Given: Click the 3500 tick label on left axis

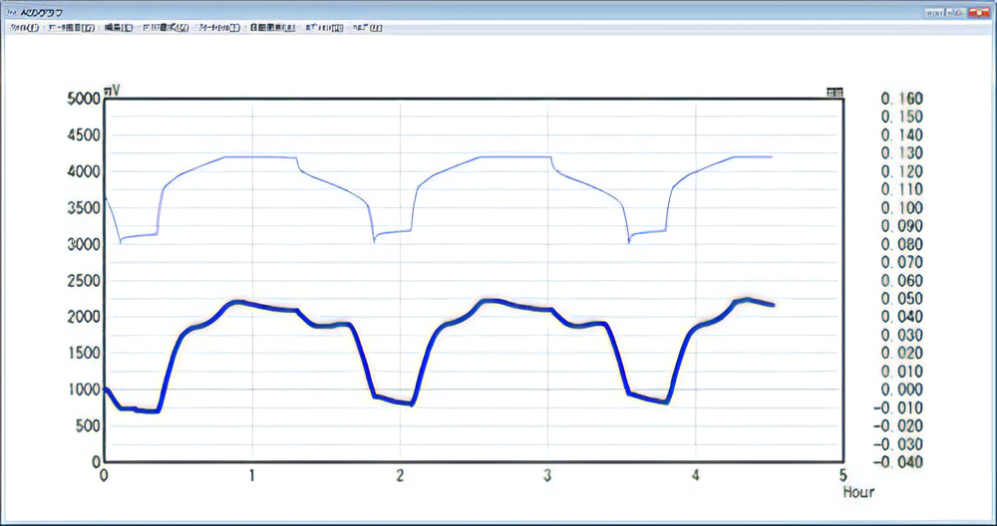Looking at the screenshot, I should coord(84,208).
